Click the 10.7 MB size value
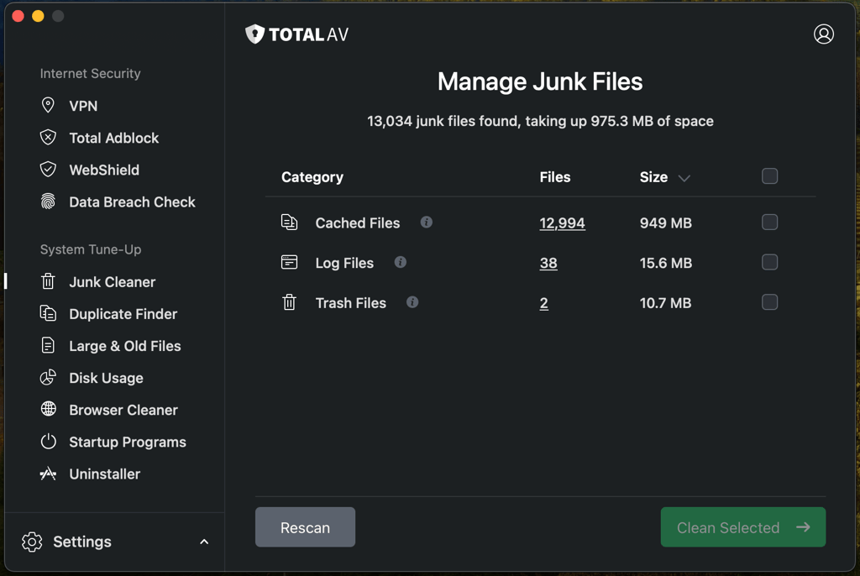860x576 pixels. 665,303
